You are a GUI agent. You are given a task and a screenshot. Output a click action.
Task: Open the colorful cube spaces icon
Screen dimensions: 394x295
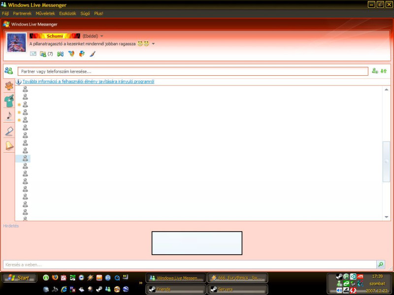click(x=82, y=54)
